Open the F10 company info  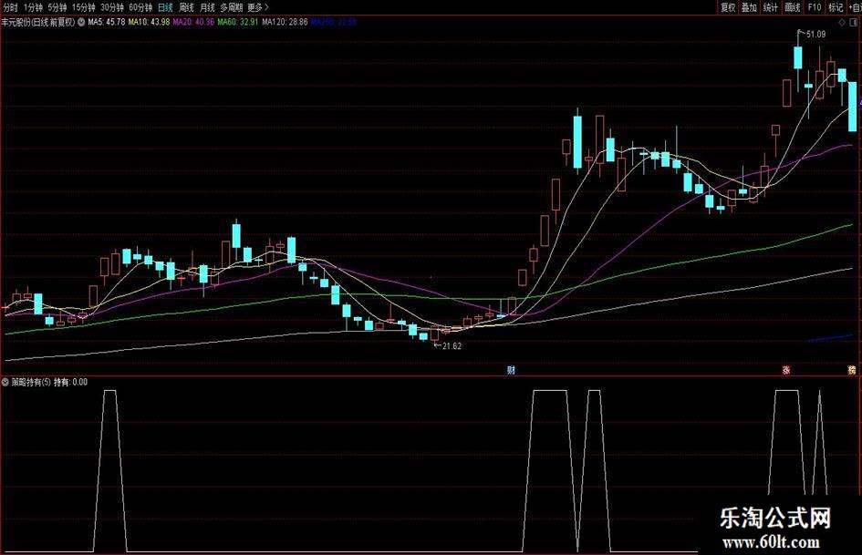815,7
